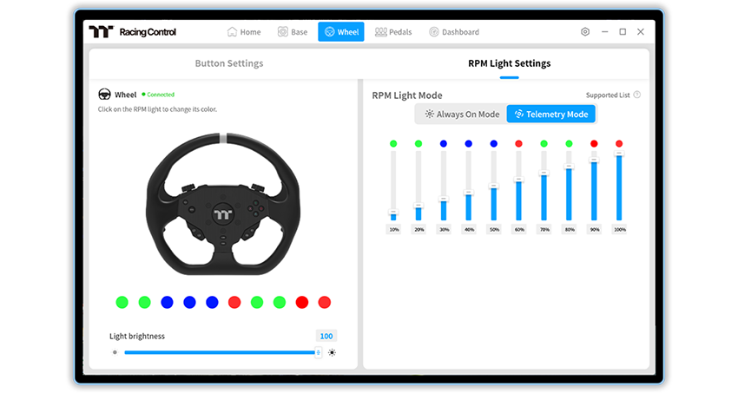Click the Light brightness slider handle

click(x=318, y=352)
